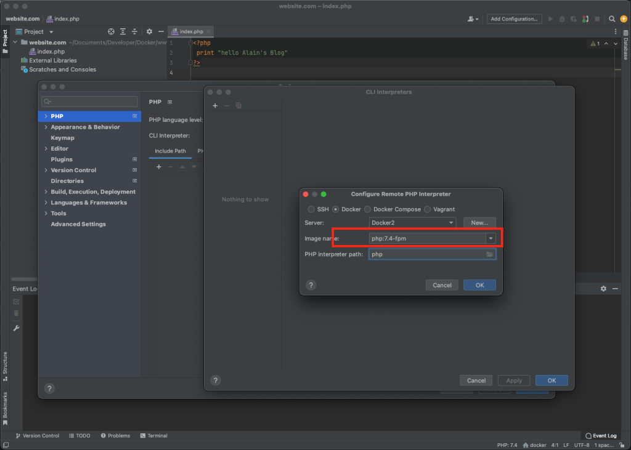Screen dimensions: 631x450
Task: Open Keymap settings
Action: pyautogui.click(x=62, y=138)
